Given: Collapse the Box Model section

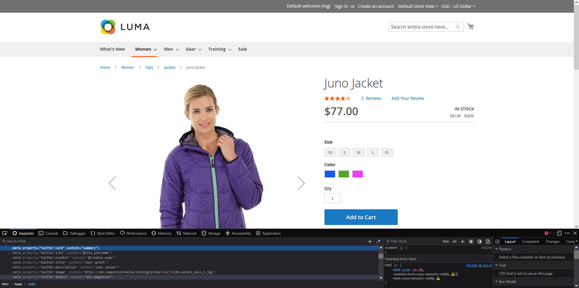Looking at the screenshot, I should 496,282.
